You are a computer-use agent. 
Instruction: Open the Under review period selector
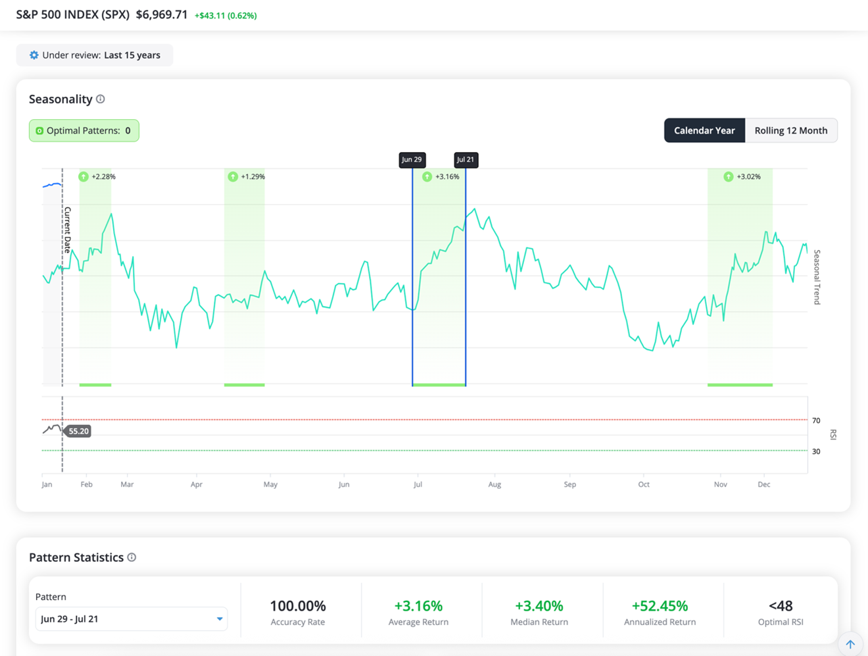[95, 55]
